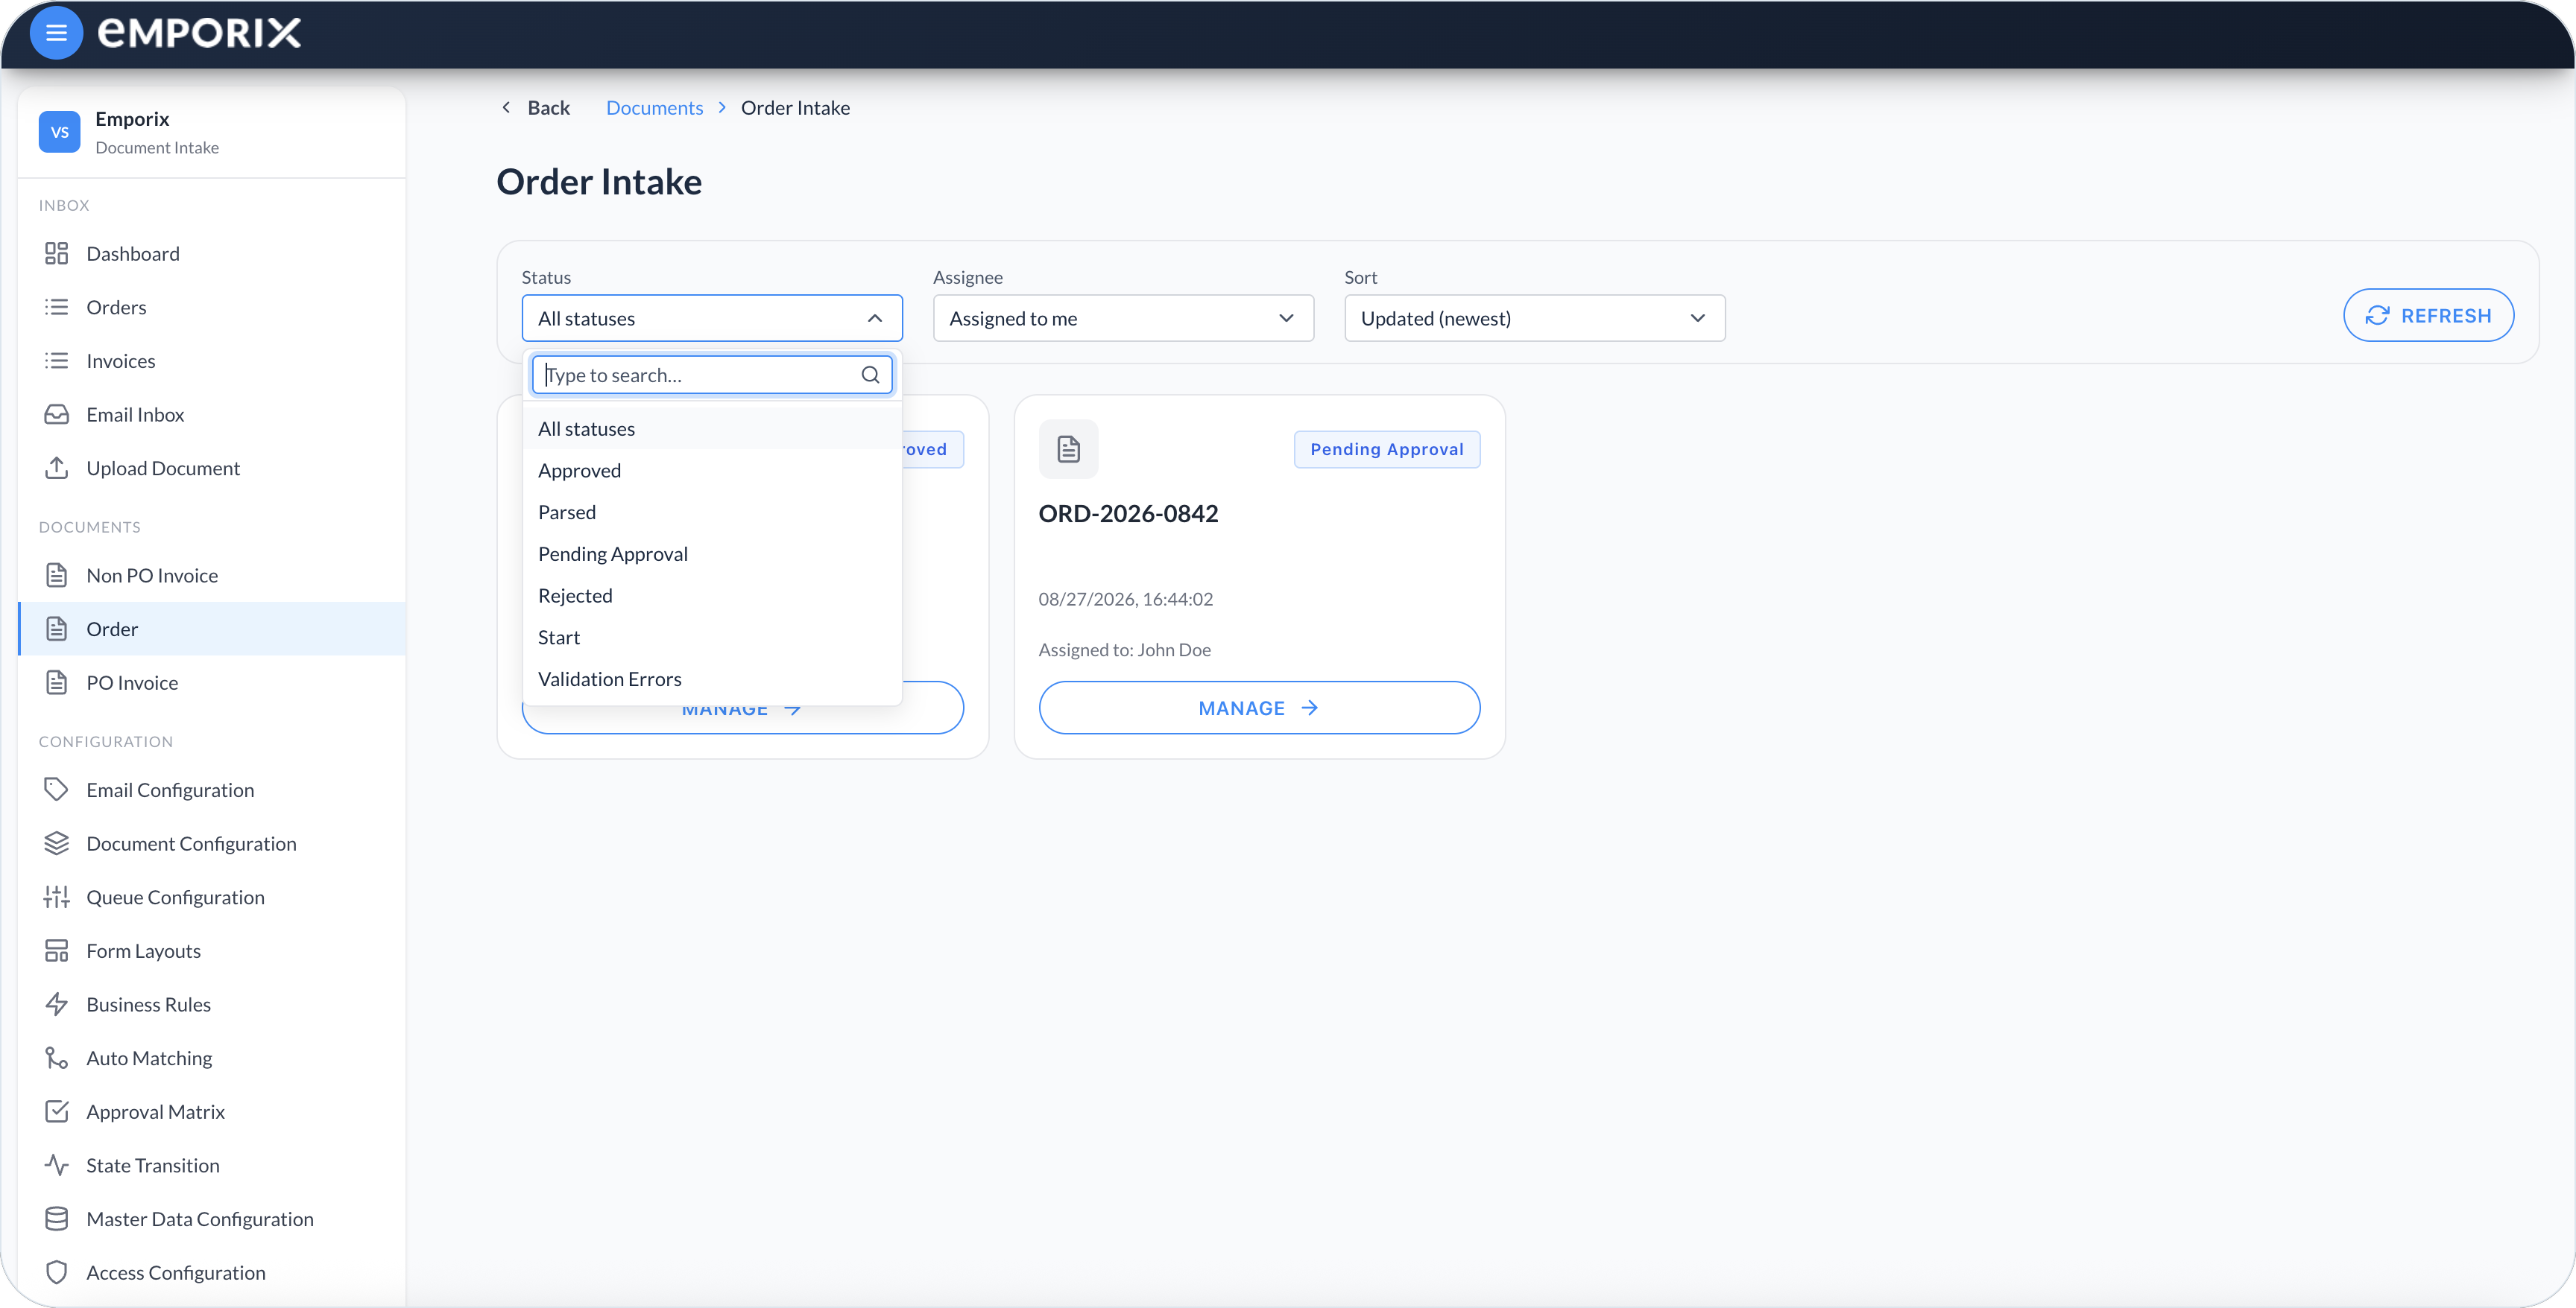The width and height of the screenshot is (2576, 1308).
Task: Click the Pending Approval status badge
Action: (x=1387, y=448)
